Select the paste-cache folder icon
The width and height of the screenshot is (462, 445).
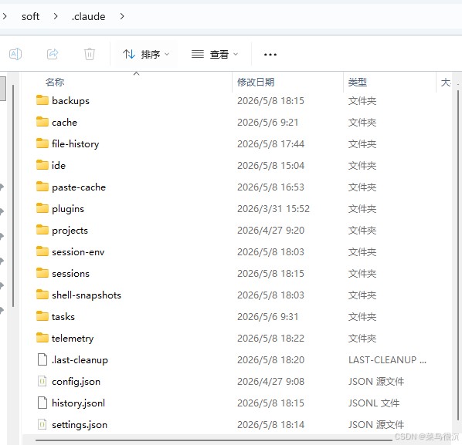tap(42, 187)
